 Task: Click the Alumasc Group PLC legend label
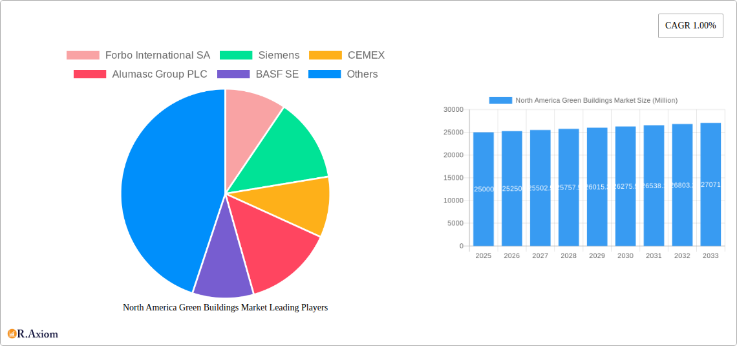click(159, 74)
